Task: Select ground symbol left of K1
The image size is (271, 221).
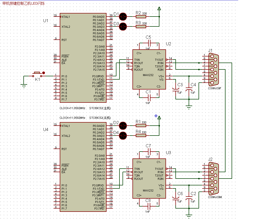Action: pos(24,86)
